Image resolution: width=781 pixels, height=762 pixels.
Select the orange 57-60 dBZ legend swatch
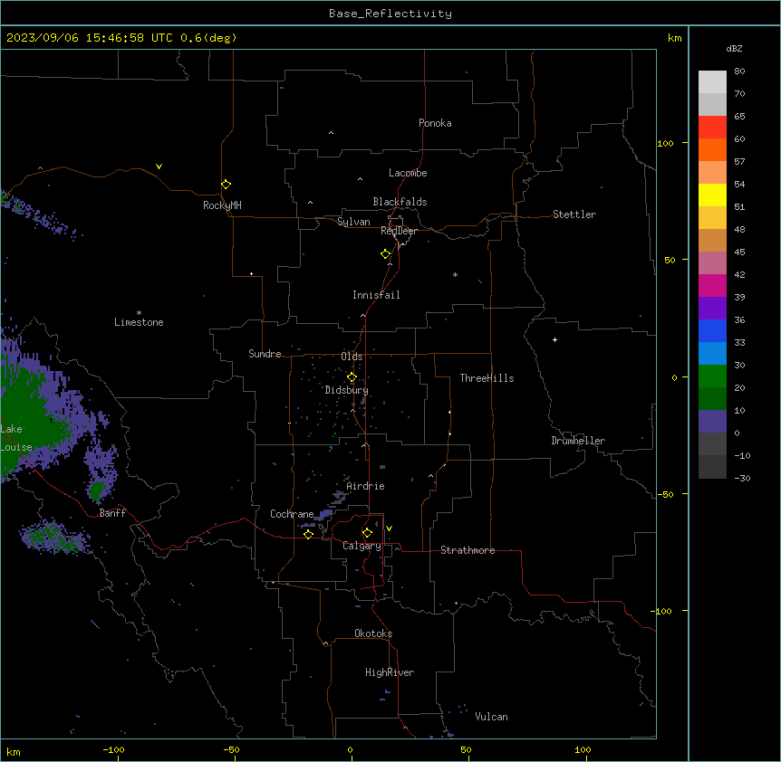[712, 149]
